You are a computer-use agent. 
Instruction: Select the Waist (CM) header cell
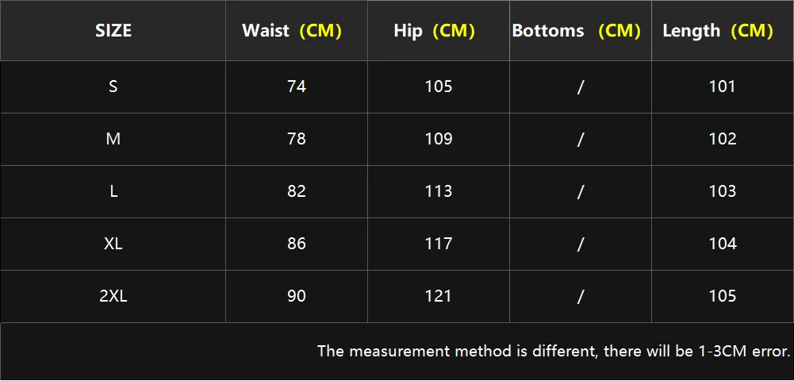point(296,31)
